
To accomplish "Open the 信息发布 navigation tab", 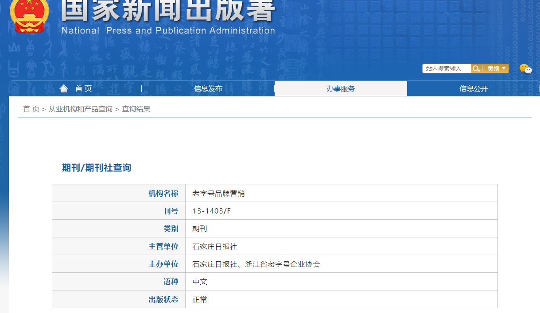I will [x=208, y=88].
